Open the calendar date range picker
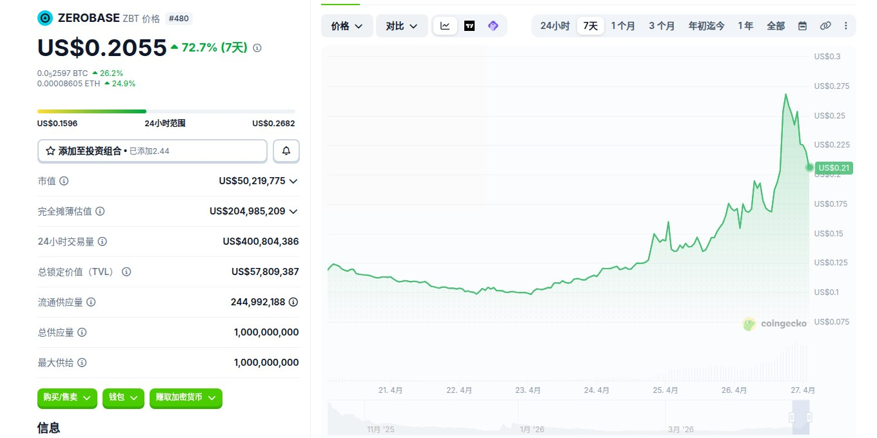877x438 pixels. coord(803,26)
